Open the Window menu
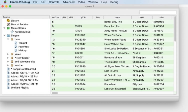 [93, 2]
